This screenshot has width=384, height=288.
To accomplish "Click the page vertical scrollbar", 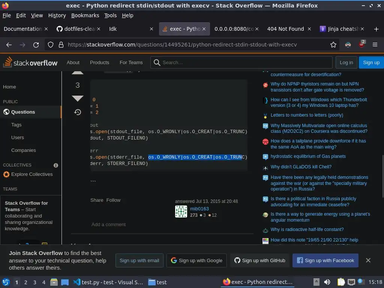I will (x=383, y=176).
